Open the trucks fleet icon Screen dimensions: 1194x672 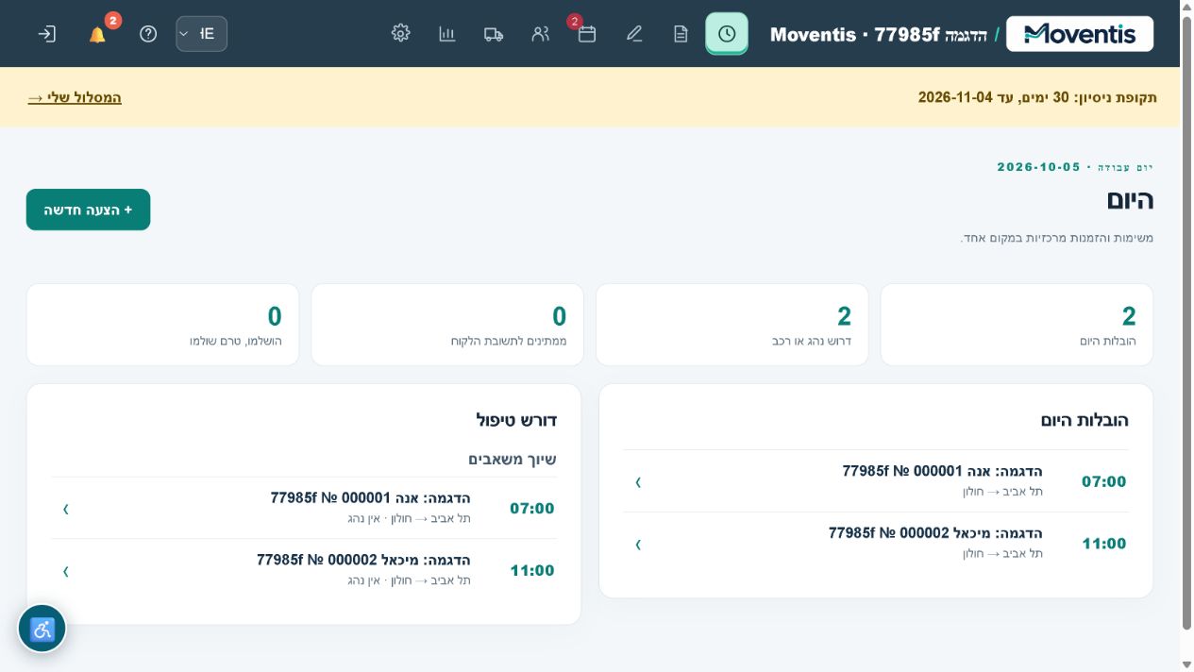494,34
